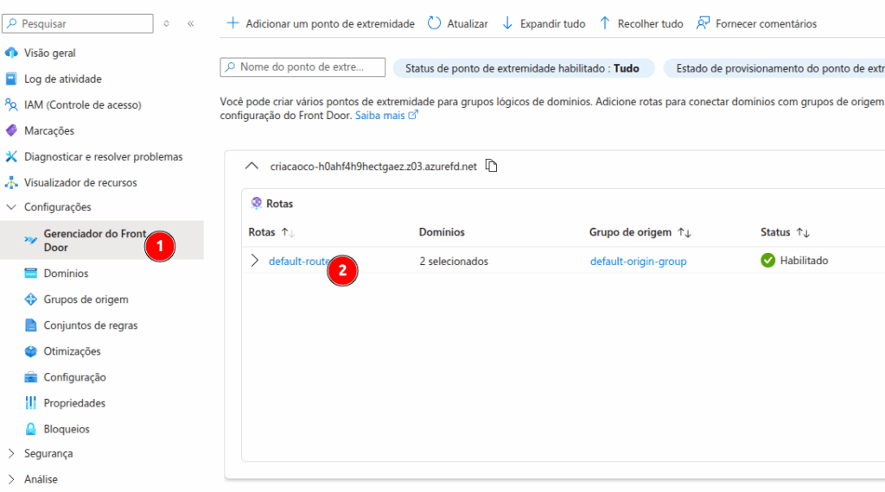Collapse the Configurações section
This screenshot has height=492, width=885.
[11, 207]
